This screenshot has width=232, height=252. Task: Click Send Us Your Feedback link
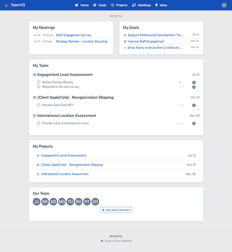[x=116, y=241]
